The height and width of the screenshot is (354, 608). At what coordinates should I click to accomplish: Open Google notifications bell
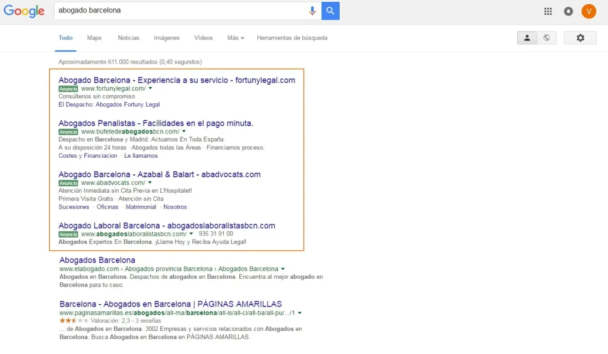[568, 11]
